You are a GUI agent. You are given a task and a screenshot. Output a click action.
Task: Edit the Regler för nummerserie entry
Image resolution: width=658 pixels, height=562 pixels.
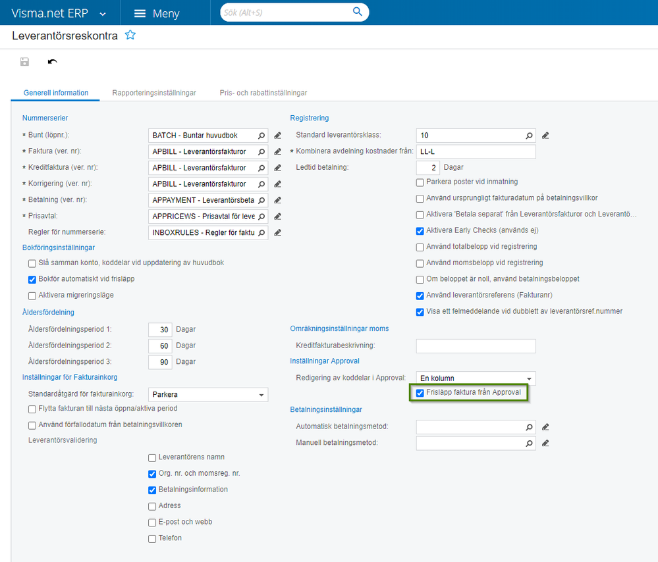277,233
